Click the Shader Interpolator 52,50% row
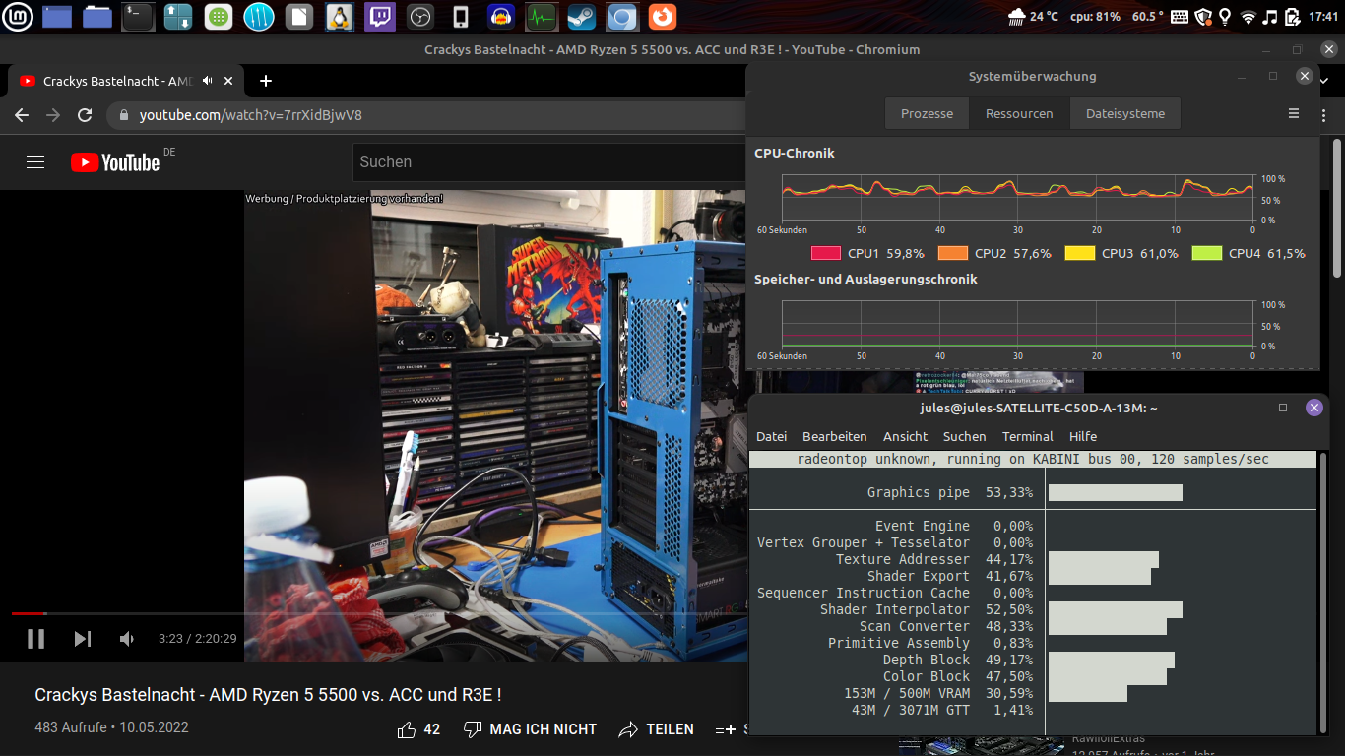Image resolution: width=1345 pixels, height=756 pixels. tap(1033, 609)
